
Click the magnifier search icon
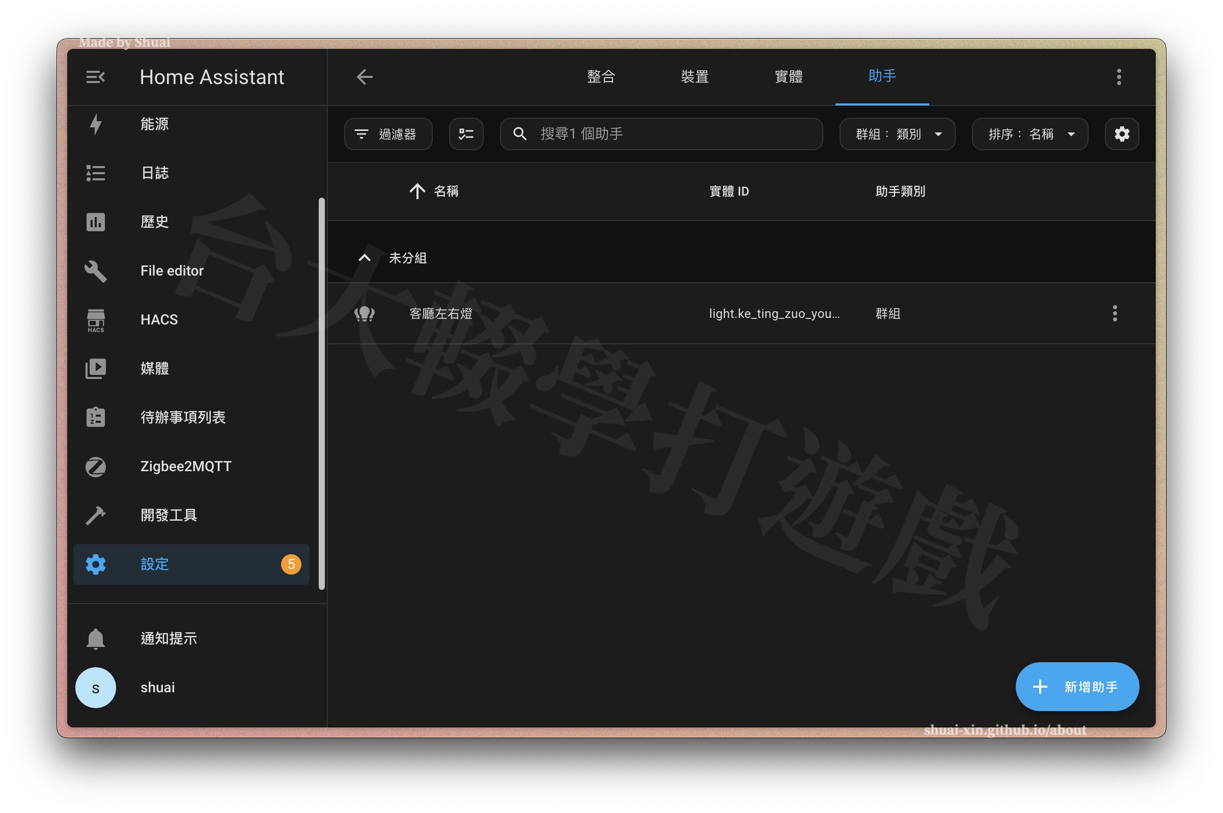520,134
